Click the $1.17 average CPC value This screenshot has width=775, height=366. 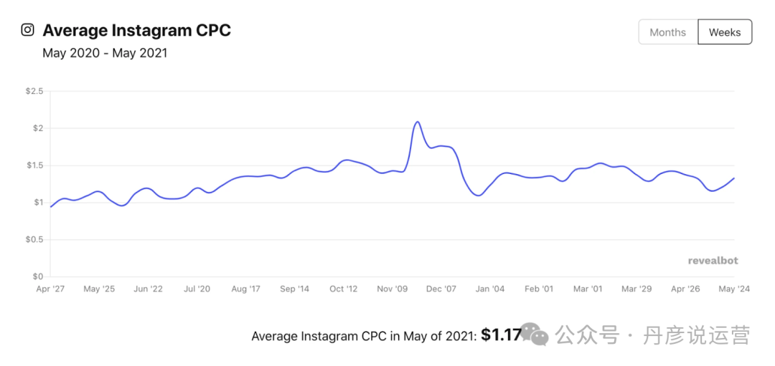pos(501,335)
